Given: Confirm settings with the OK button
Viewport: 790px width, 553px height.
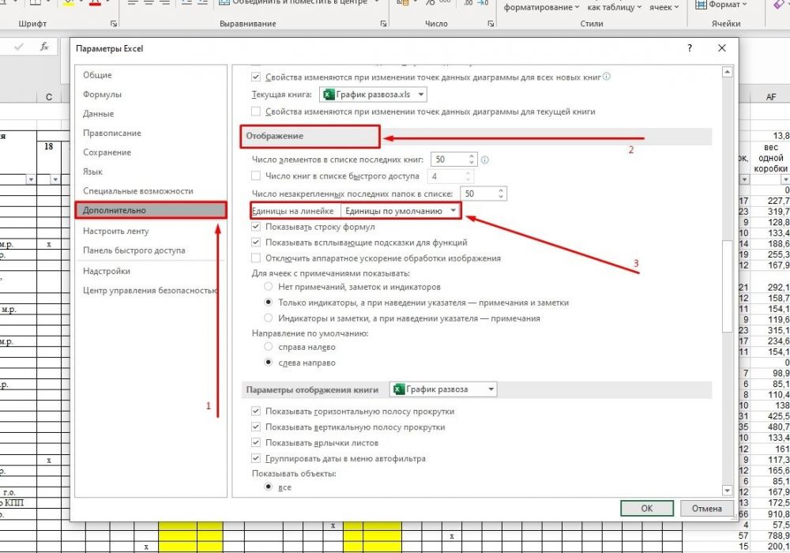Looking at the screenshot, I should click(x=647, y=508).
